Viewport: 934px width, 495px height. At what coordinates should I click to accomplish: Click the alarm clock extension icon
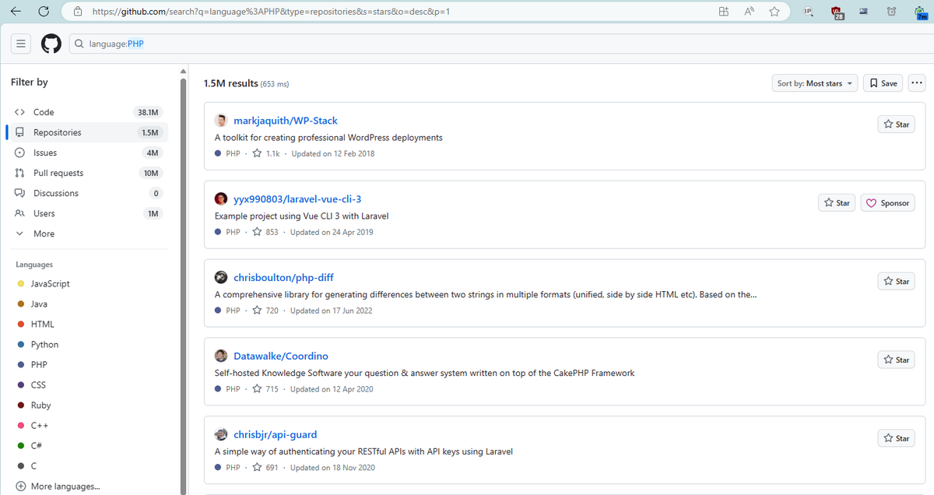[x=891, y=12]
